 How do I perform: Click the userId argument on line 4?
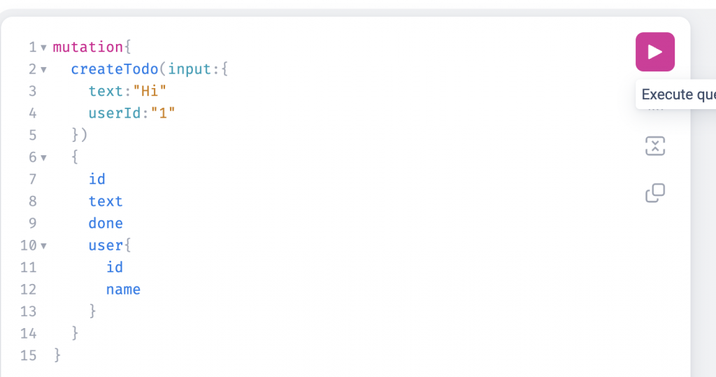115,113
